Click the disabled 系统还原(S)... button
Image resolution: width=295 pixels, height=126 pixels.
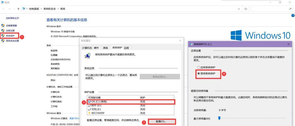(160, 77)
